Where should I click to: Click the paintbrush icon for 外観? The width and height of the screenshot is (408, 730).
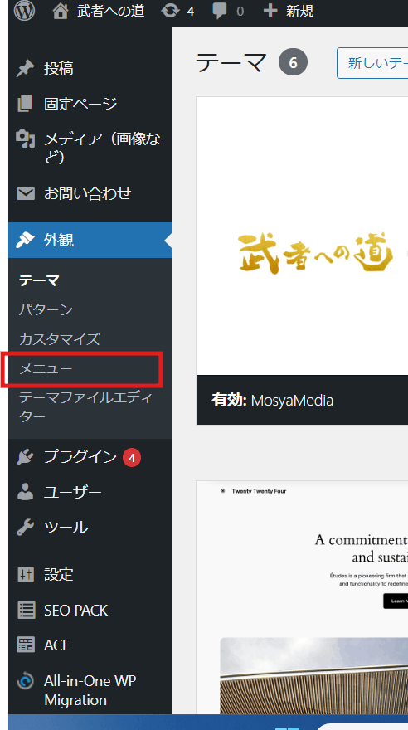coord(26,241)
